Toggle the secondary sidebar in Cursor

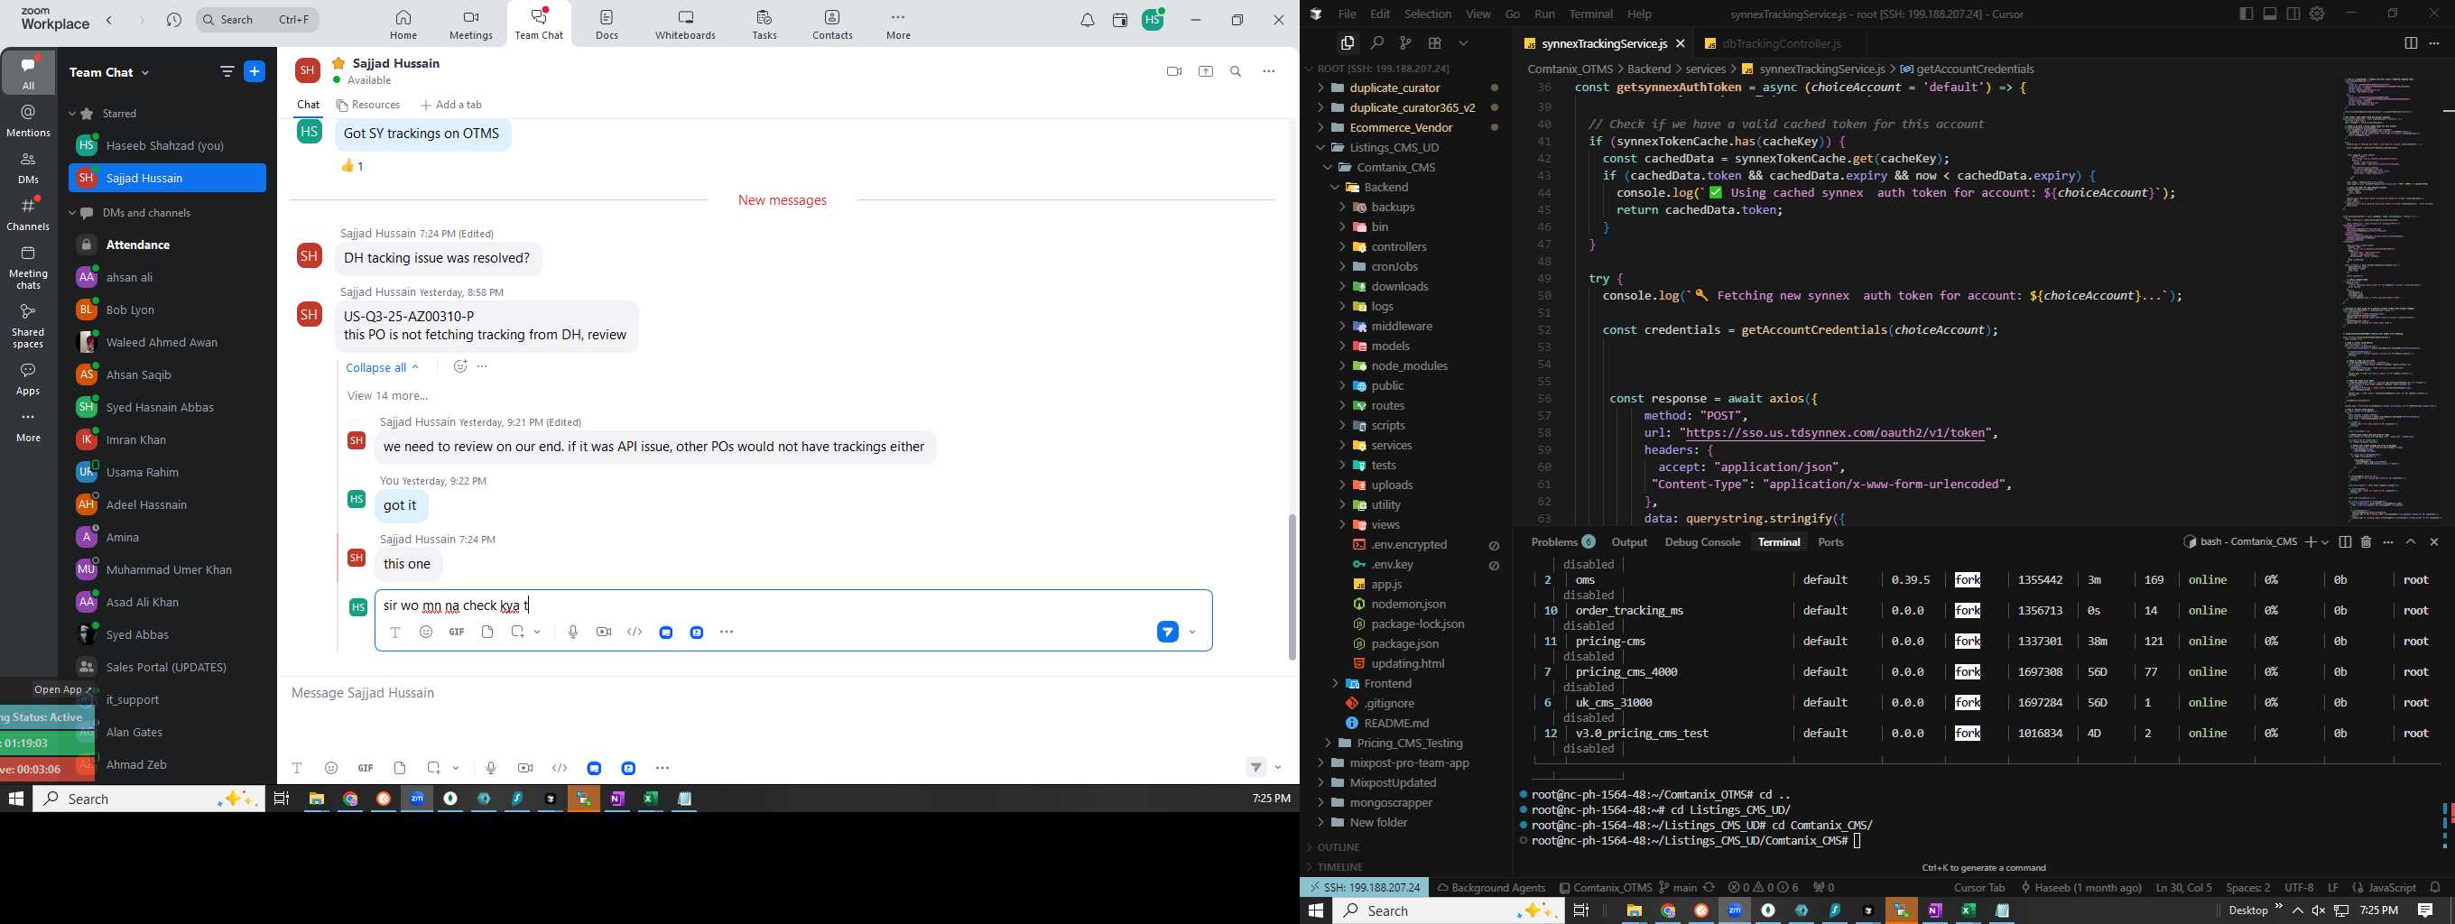(2293, 14)
